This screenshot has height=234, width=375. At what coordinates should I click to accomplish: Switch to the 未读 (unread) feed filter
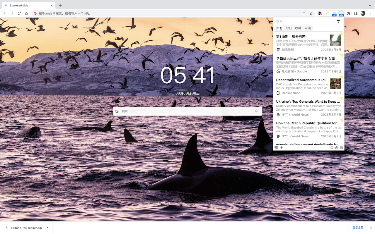click(308, 28)
